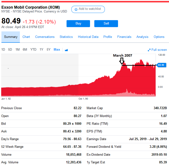Click 1y Target Est value 85.39
Viewport: 169px width, 166px height.
click(163, 162)
